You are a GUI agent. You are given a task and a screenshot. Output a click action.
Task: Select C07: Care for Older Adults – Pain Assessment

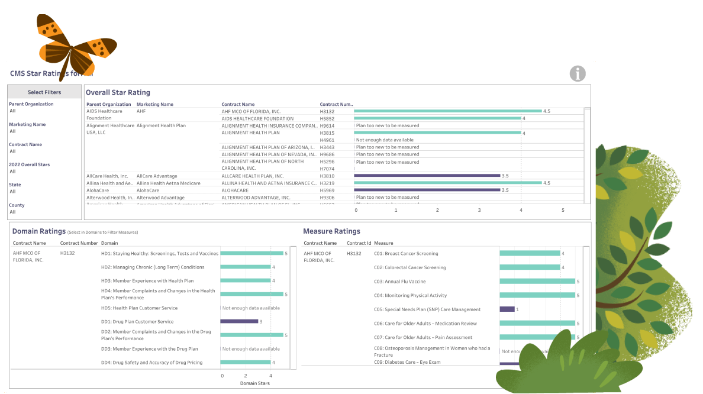(x=423, y=338)
